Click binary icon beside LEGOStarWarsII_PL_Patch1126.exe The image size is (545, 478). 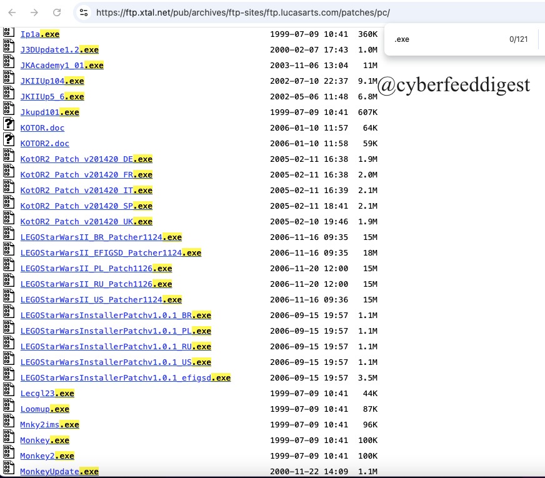pos(9,264)
